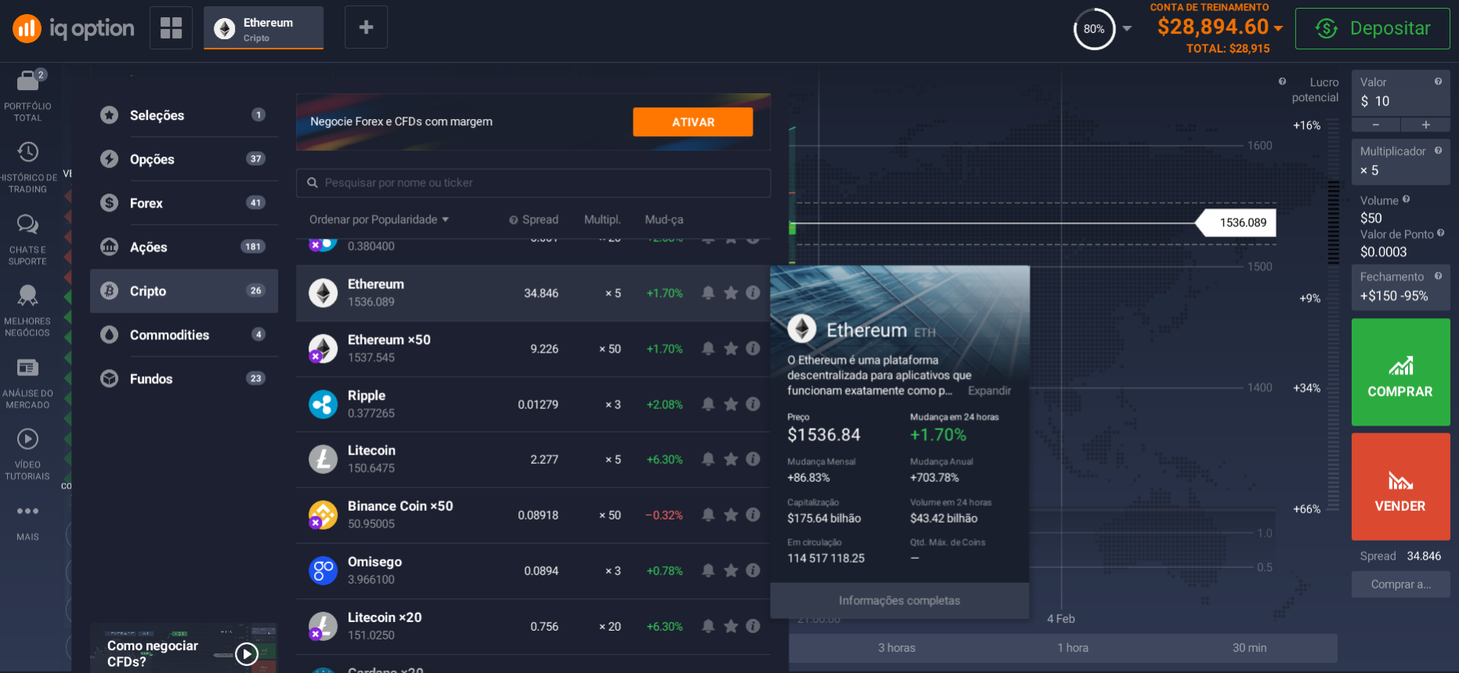Image resolution: width=1459 pixels, height=673 pixels.
Task: Add new asset tab with plus button
Action: [x=366, y=28]
